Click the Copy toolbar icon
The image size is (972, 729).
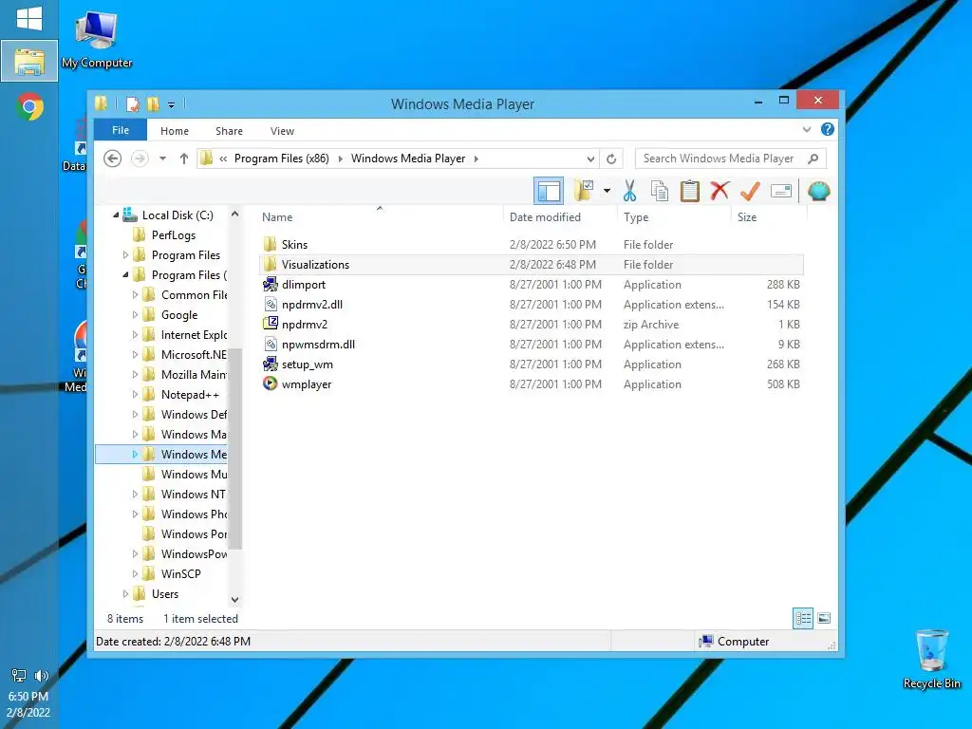pyautogui.click(x=659, y=191)
